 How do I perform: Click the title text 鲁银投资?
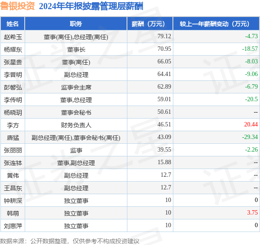click(17, 6)
